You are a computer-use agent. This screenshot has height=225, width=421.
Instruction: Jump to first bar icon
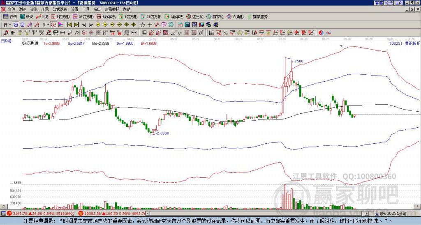pyautogui.click(x=69, y=25)
